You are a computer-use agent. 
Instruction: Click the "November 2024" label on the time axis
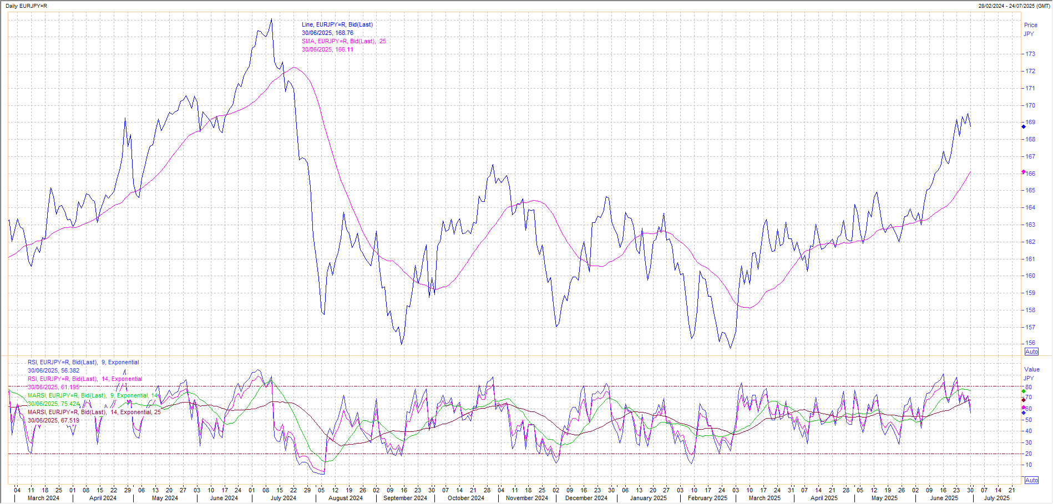tap(527, 498)
